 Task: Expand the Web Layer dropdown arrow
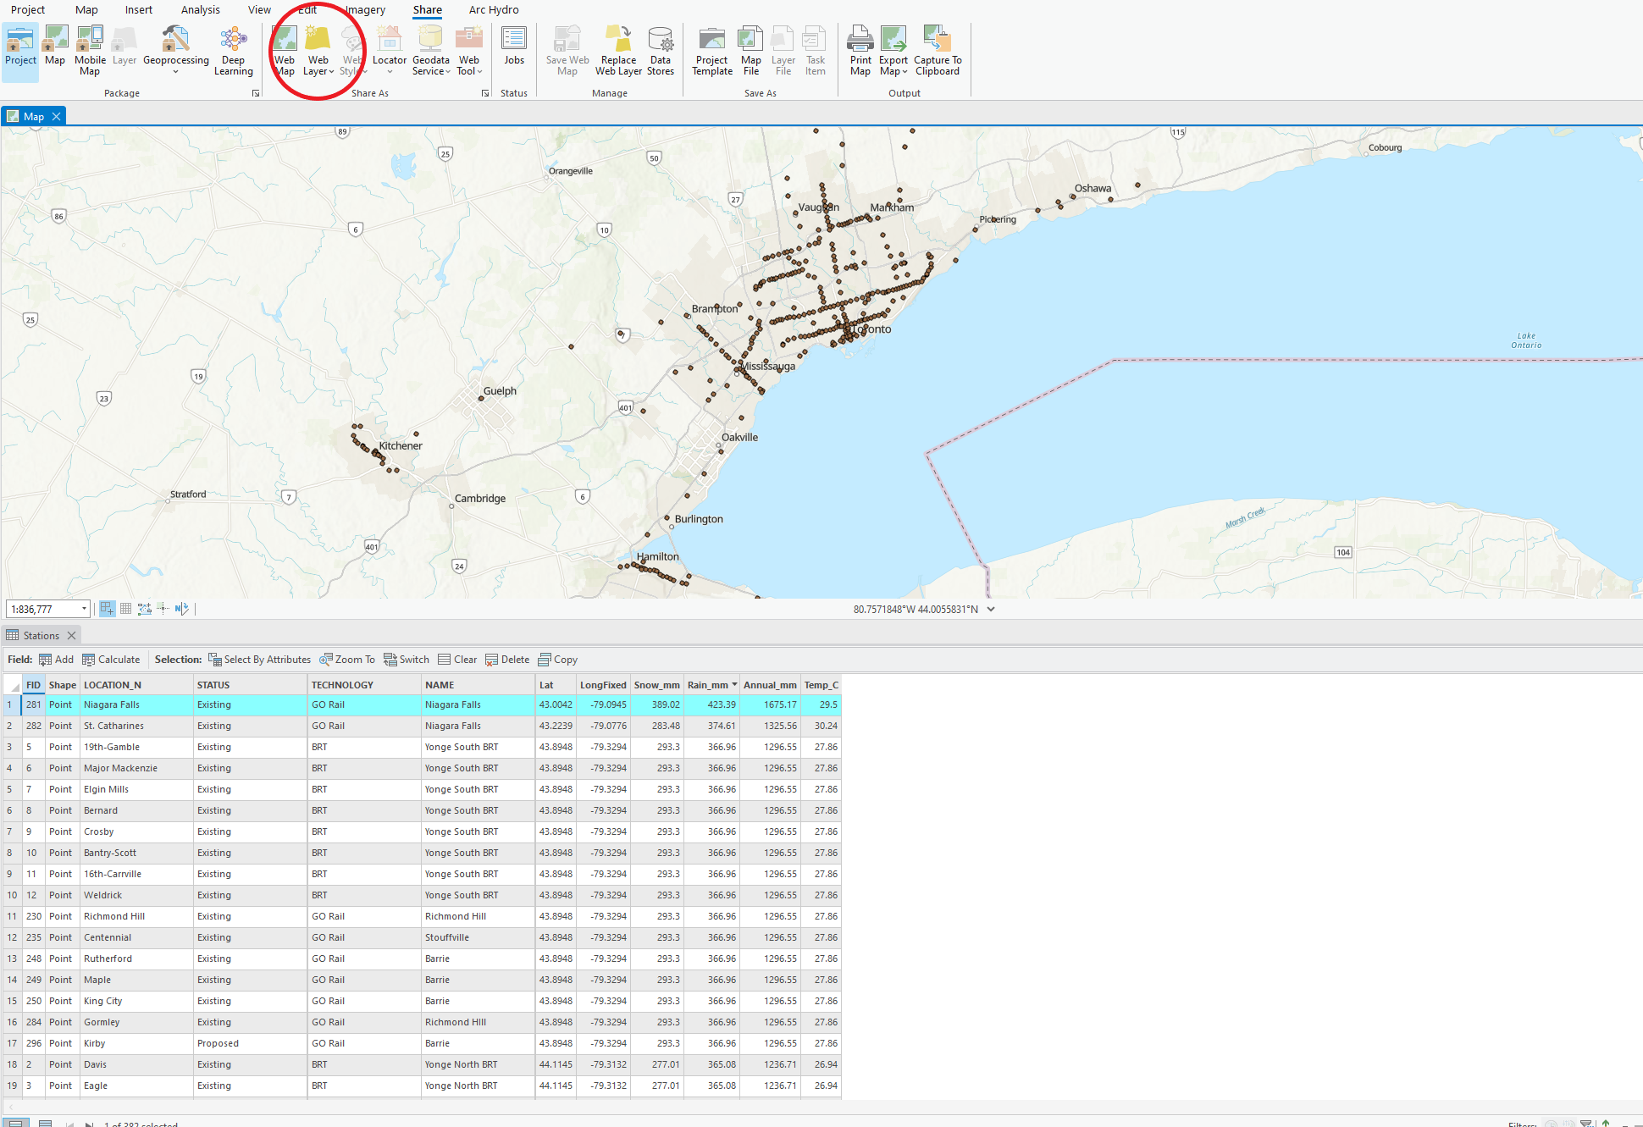(x=330, y=72)
